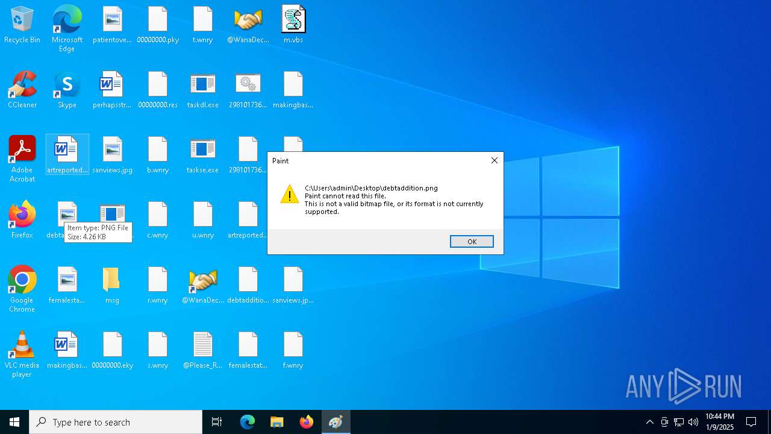
Task: Select the 00000000.pky file icon
Action: (158, 25)
